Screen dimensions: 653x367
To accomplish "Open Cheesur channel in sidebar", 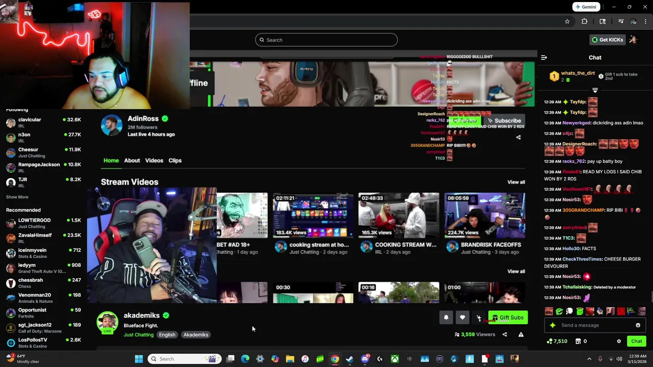I will point(43,152).
